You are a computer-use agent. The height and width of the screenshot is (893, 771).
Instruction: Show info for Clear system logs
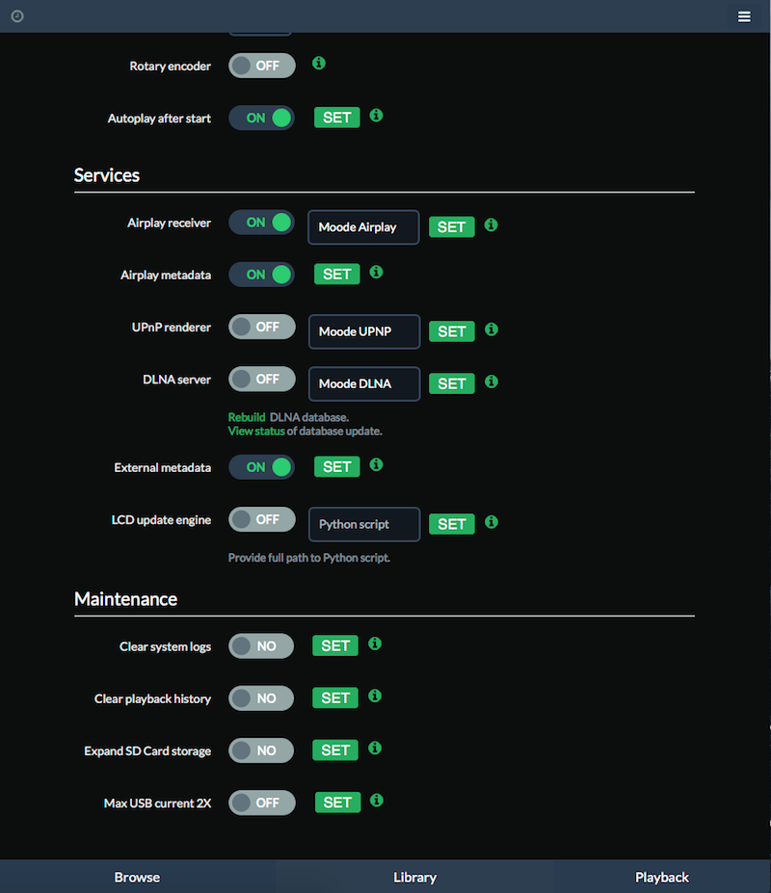374,643
